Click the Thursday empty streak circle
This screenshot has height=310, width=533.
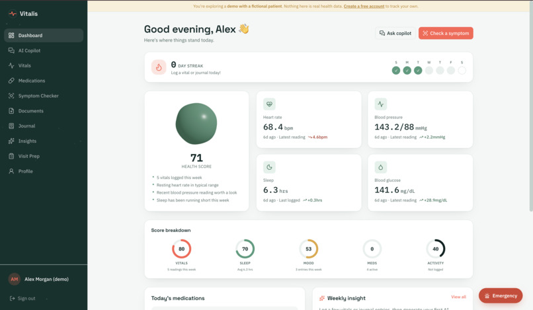[440, 70]
